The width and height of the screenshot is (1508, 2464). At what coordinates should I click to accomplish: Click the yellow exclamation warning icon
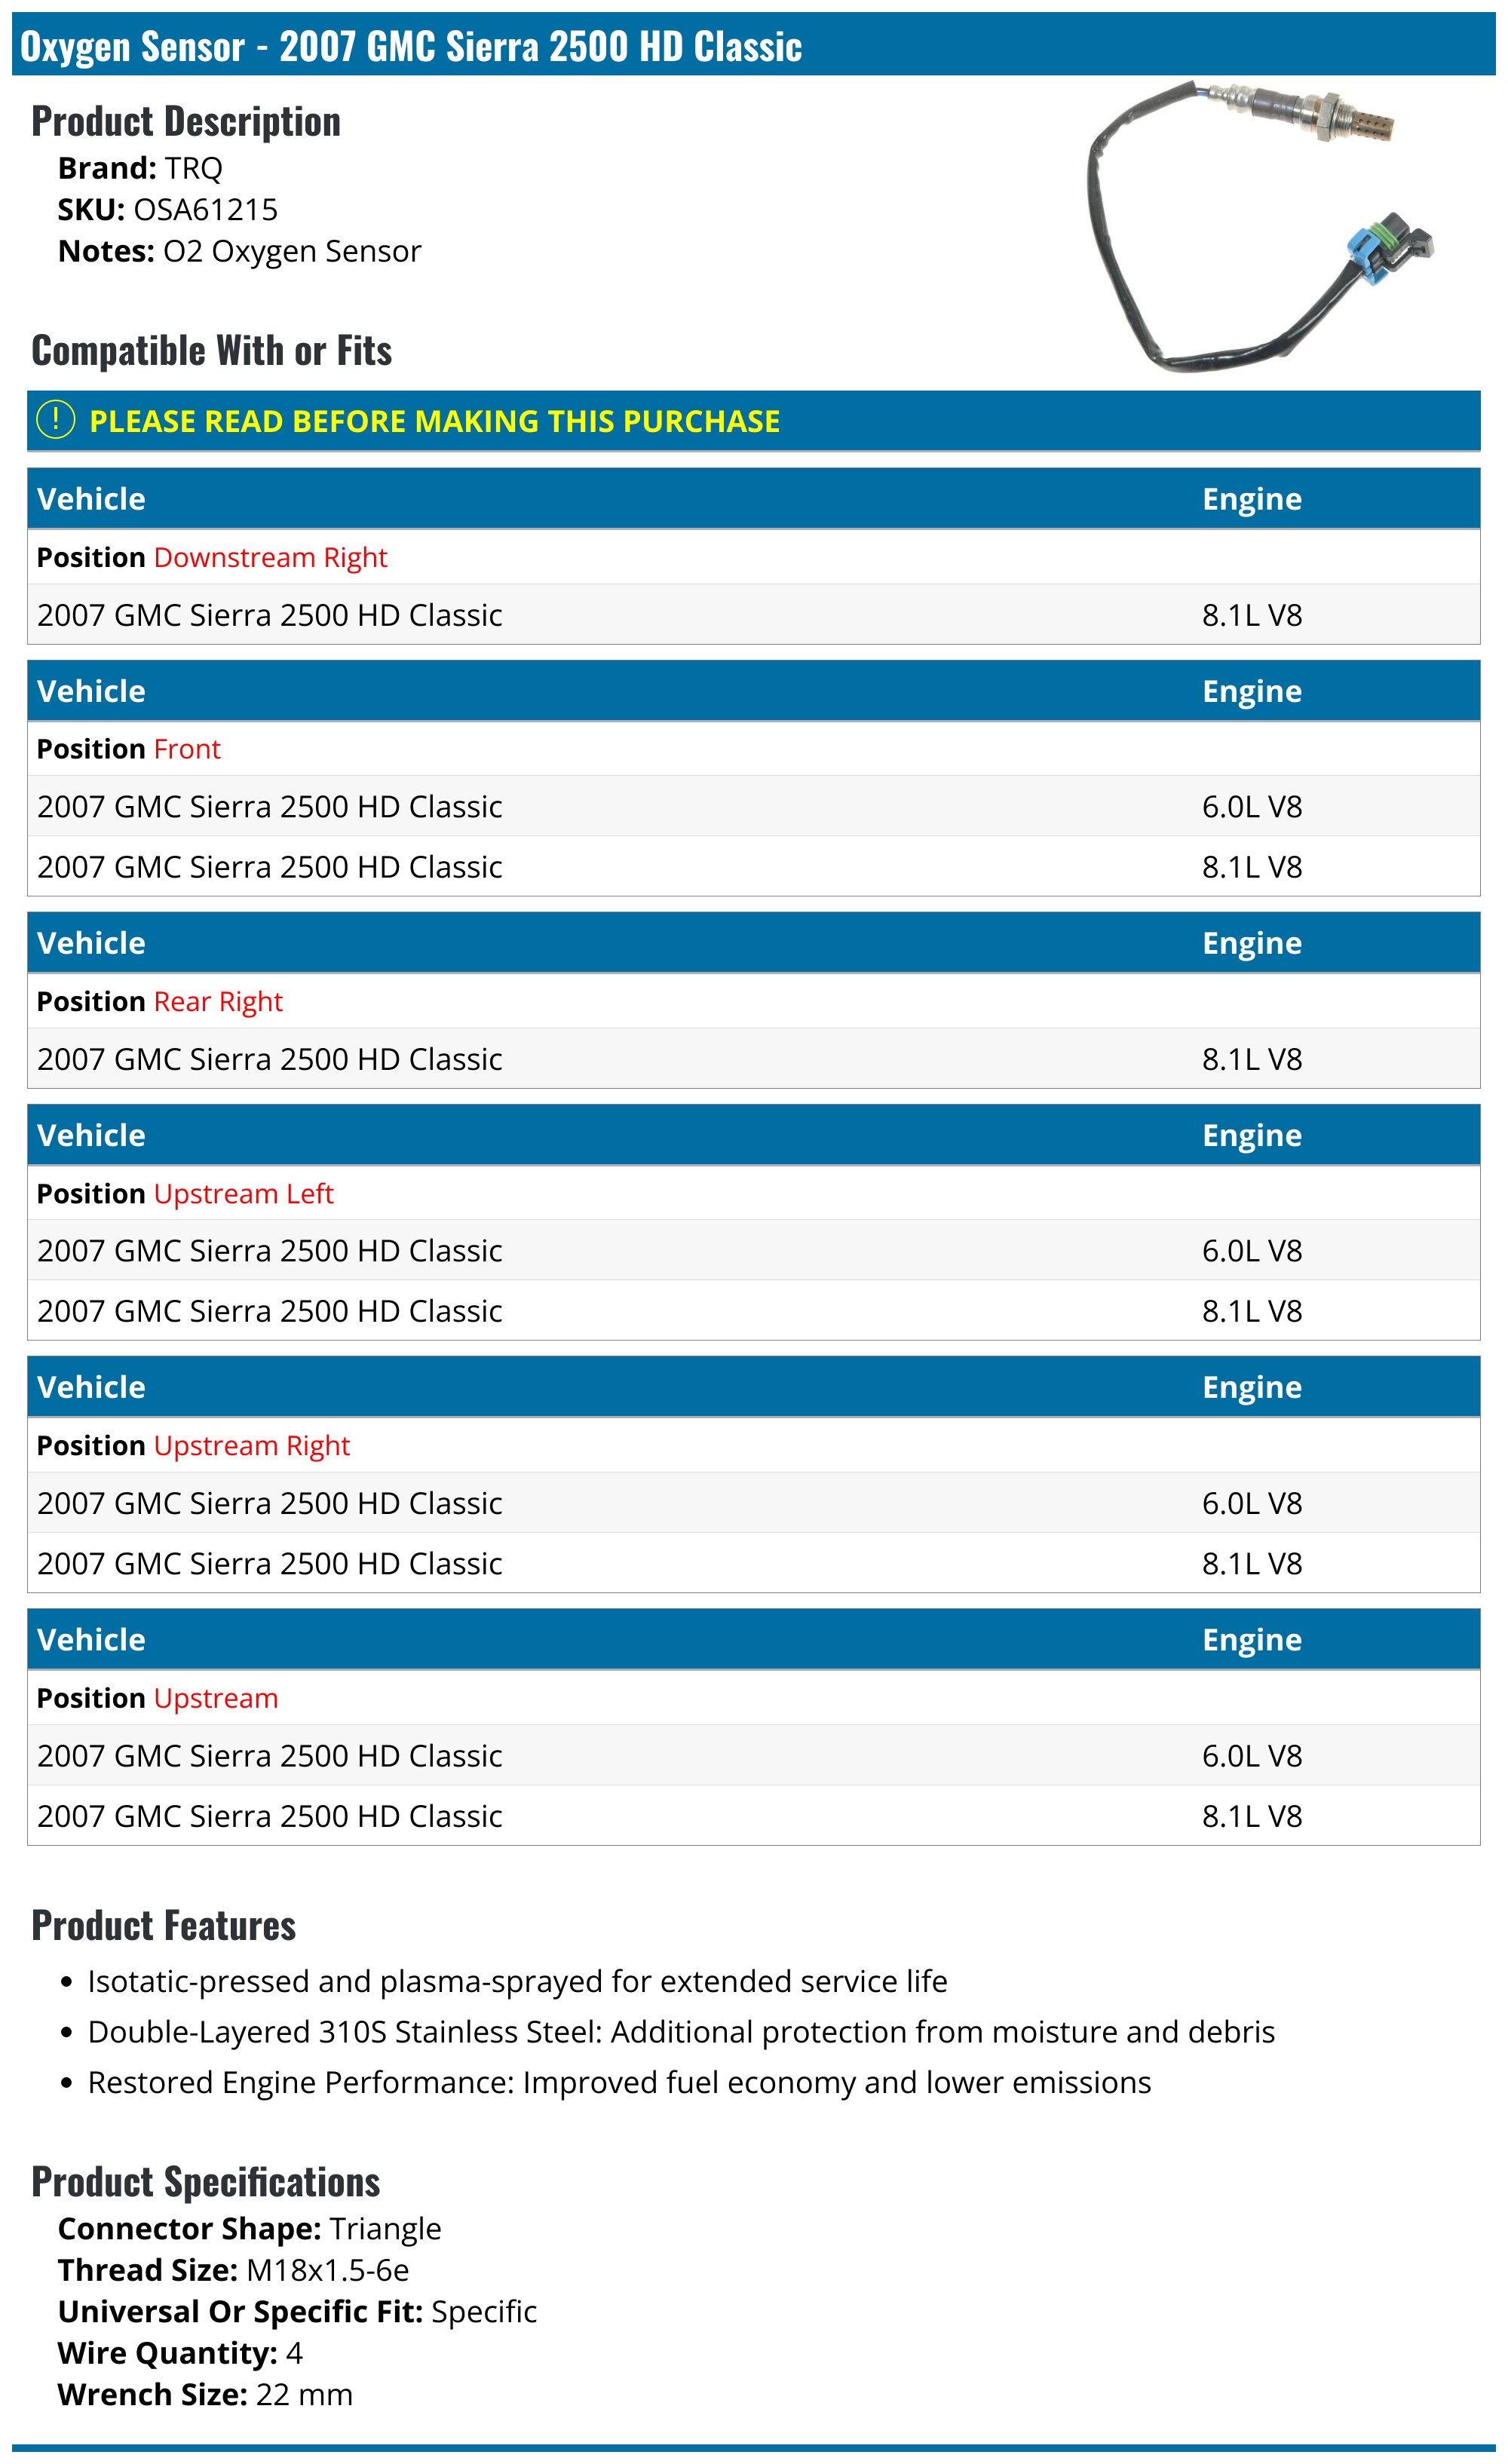[x=56, y=421]
